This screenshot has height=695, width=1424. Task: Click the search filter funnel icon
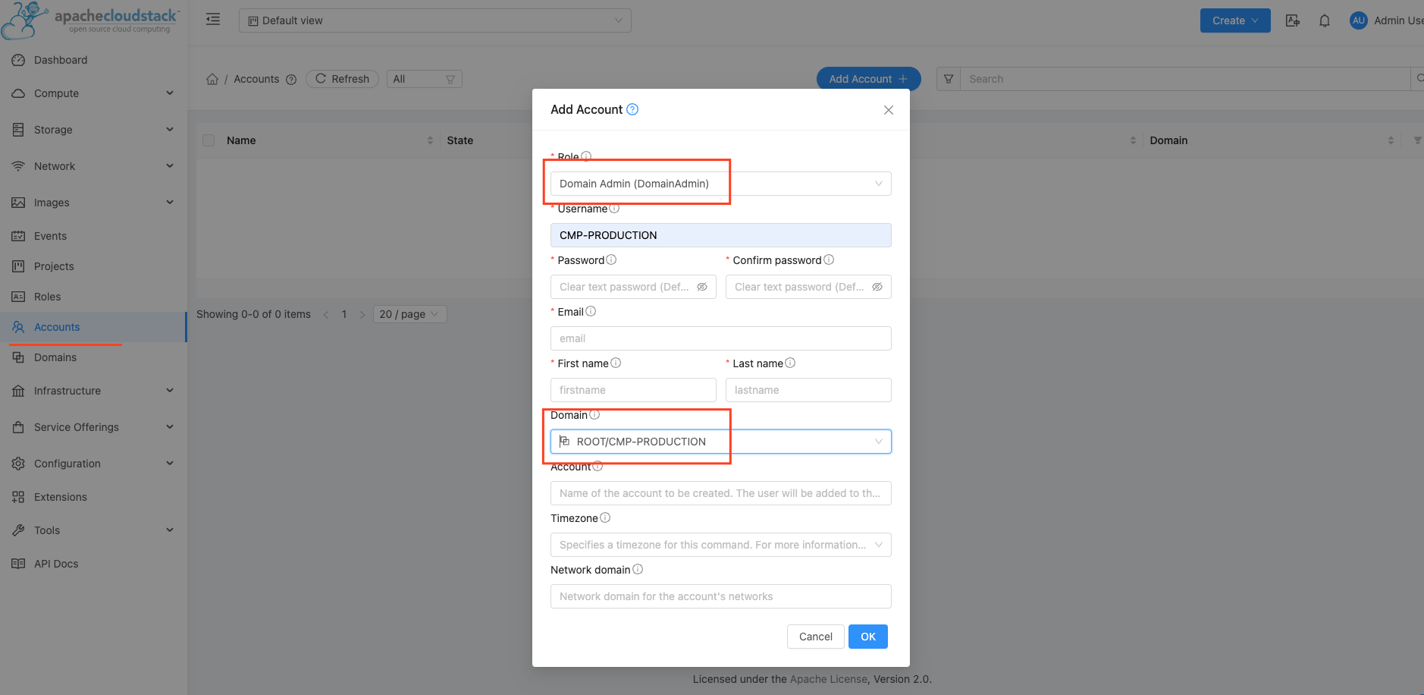pyautogui.click(x=949, y=79)
